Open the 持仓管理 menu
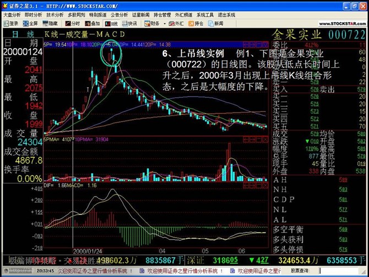369x277 pixels. pos(162,15)
